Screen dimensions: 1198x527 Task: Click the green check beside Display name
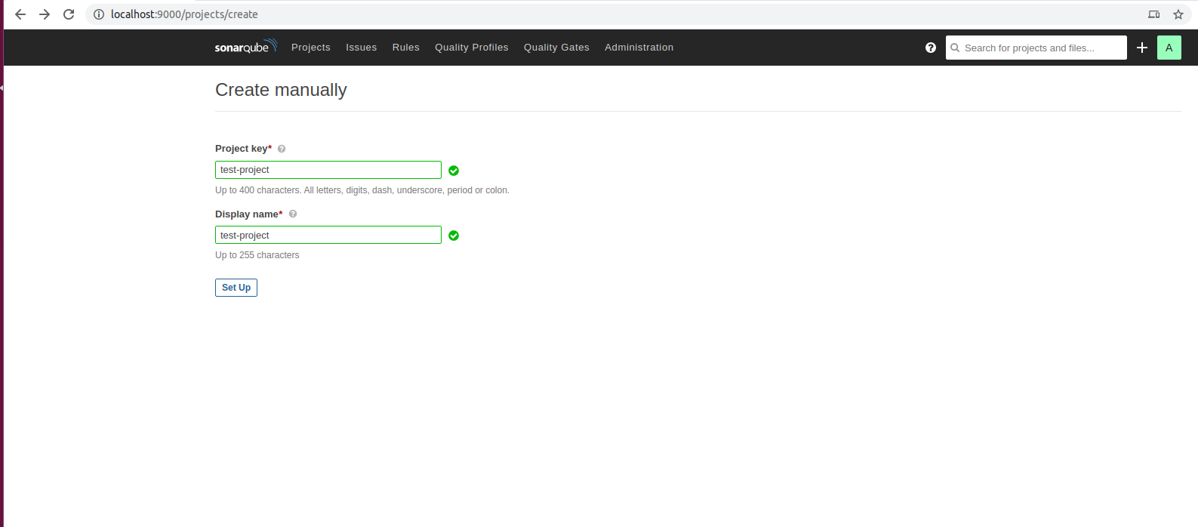click(x=454, y=236)
